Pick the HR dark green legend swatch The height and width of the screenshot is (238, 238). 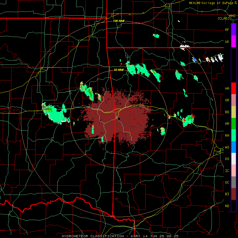click(x=234, y=123)
